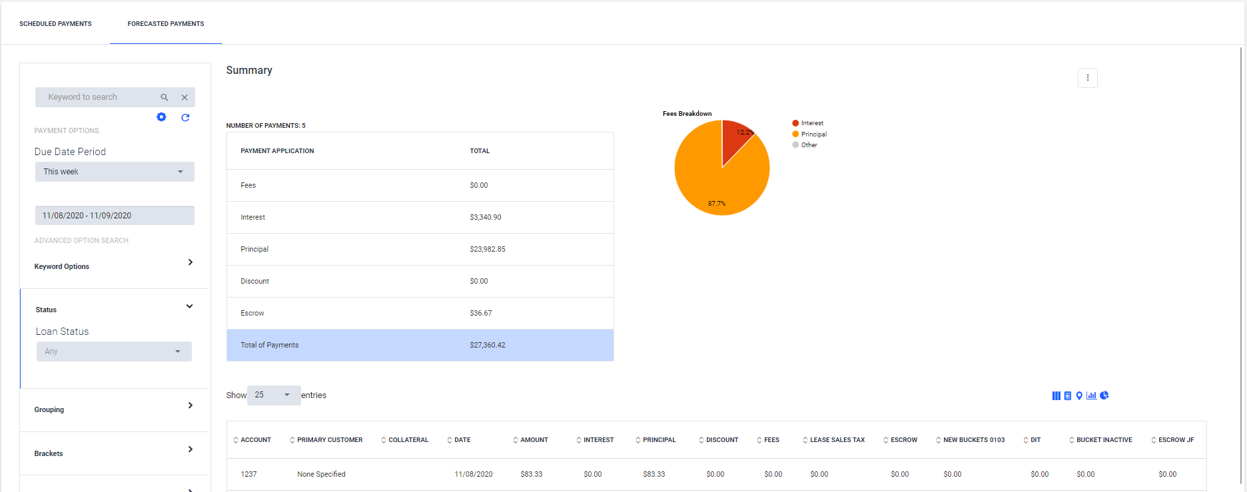The image size is (1247, 492).
Task: Click the Escrow total $36.67
Action: pos(481,313)
